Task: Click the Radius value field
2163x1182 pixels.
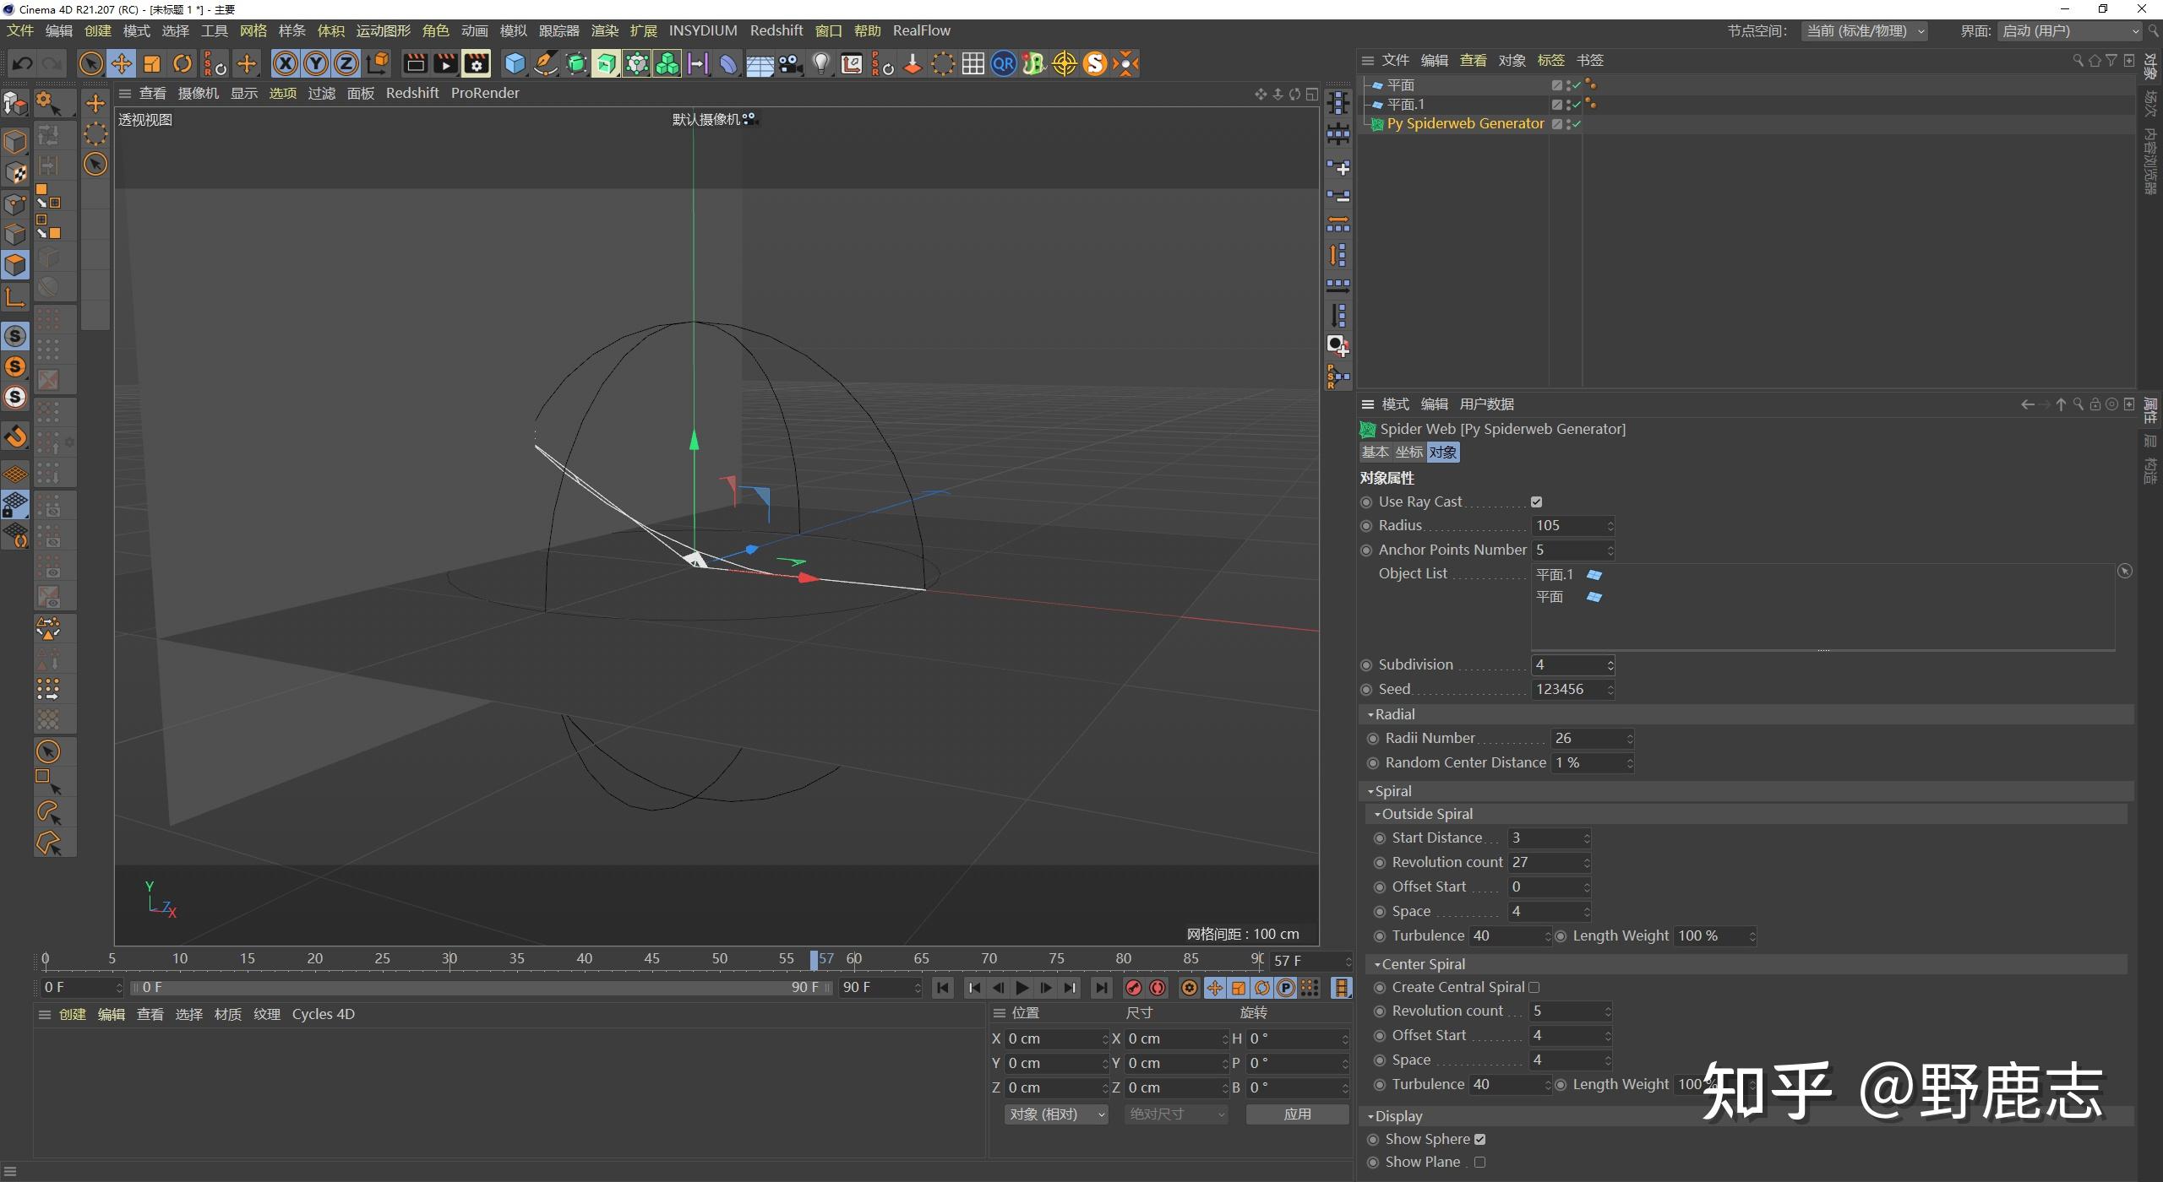Action: coord(1567,525)
